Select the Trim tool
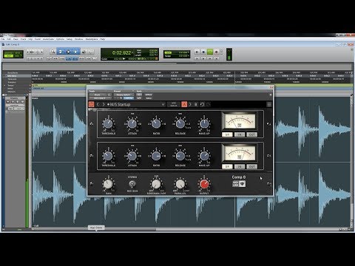The height and width of the screenshot is (266, 355). tap(61, 52)
